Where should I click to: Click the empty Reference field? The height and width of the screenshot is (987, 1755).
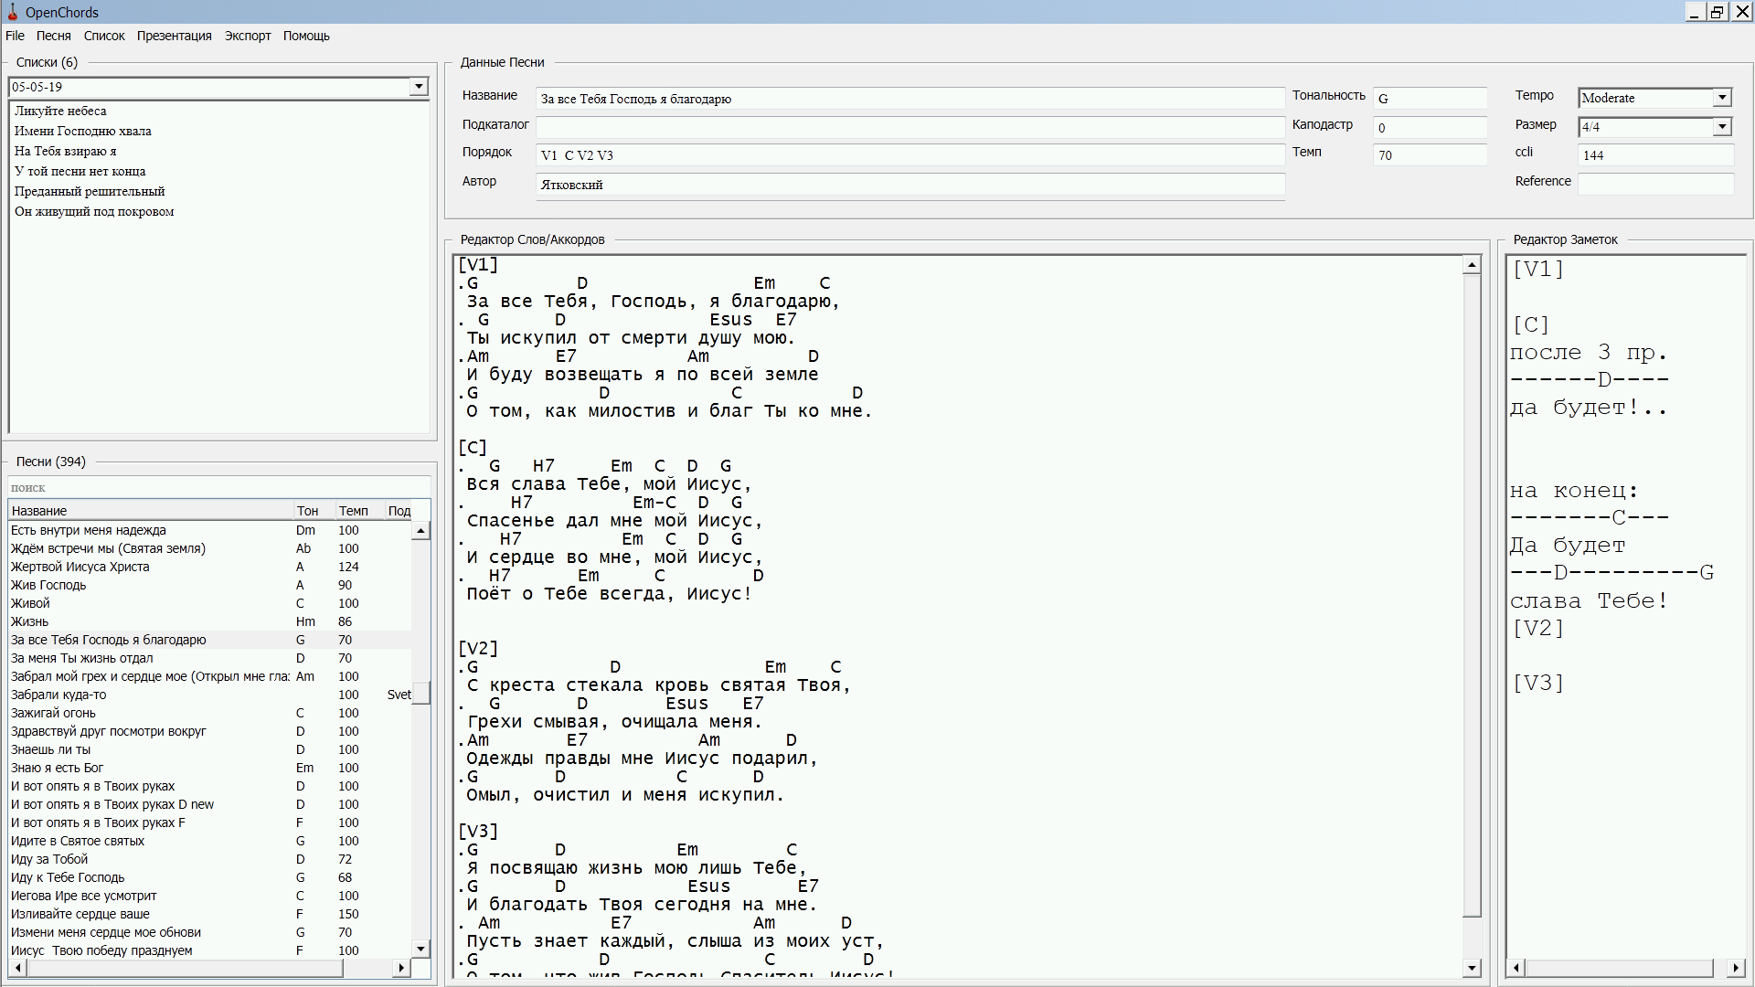click(1655, 184)
